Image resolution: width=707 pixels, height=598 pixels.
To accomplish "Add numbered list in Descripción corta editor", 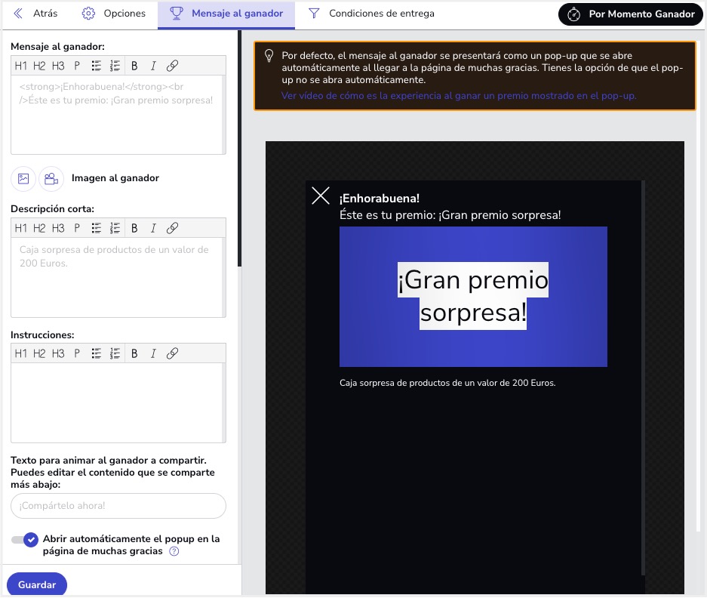I will coord(115,228).
